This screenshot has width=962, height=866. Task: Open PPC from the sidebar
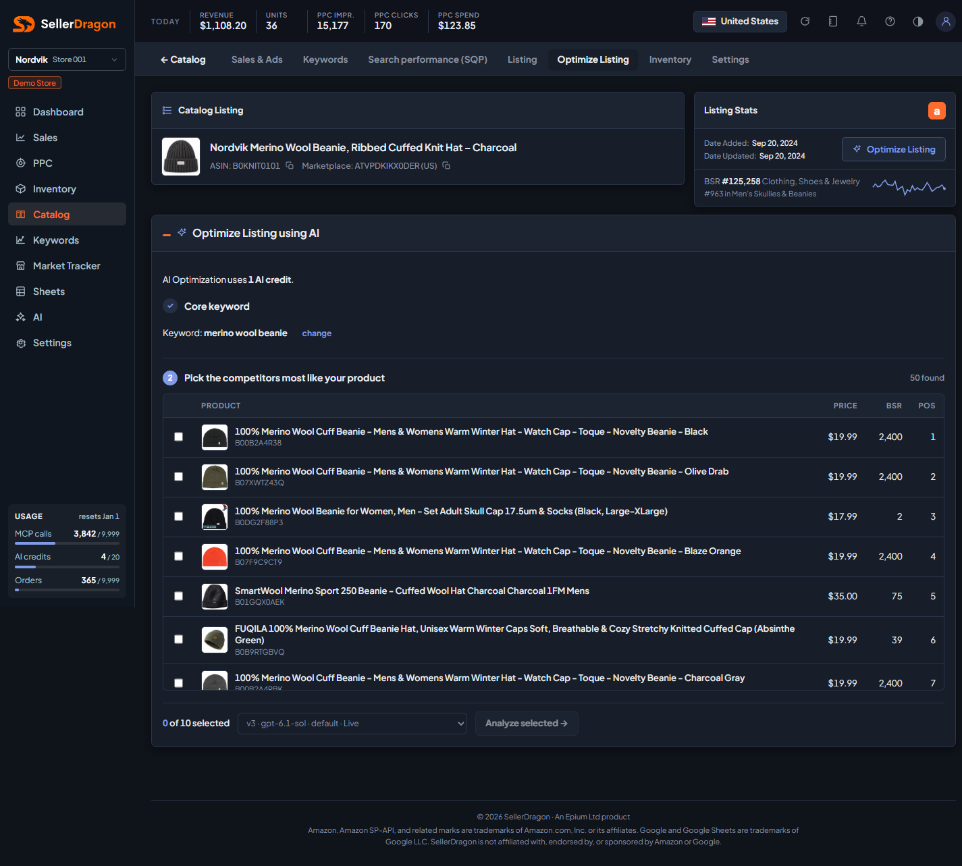[x=67, y=163]
